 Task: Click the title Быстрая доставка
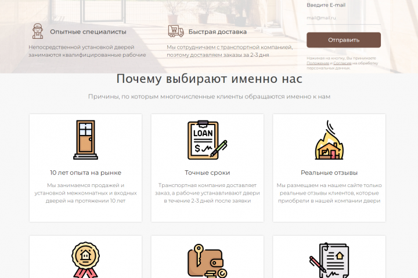pos(218,32)
